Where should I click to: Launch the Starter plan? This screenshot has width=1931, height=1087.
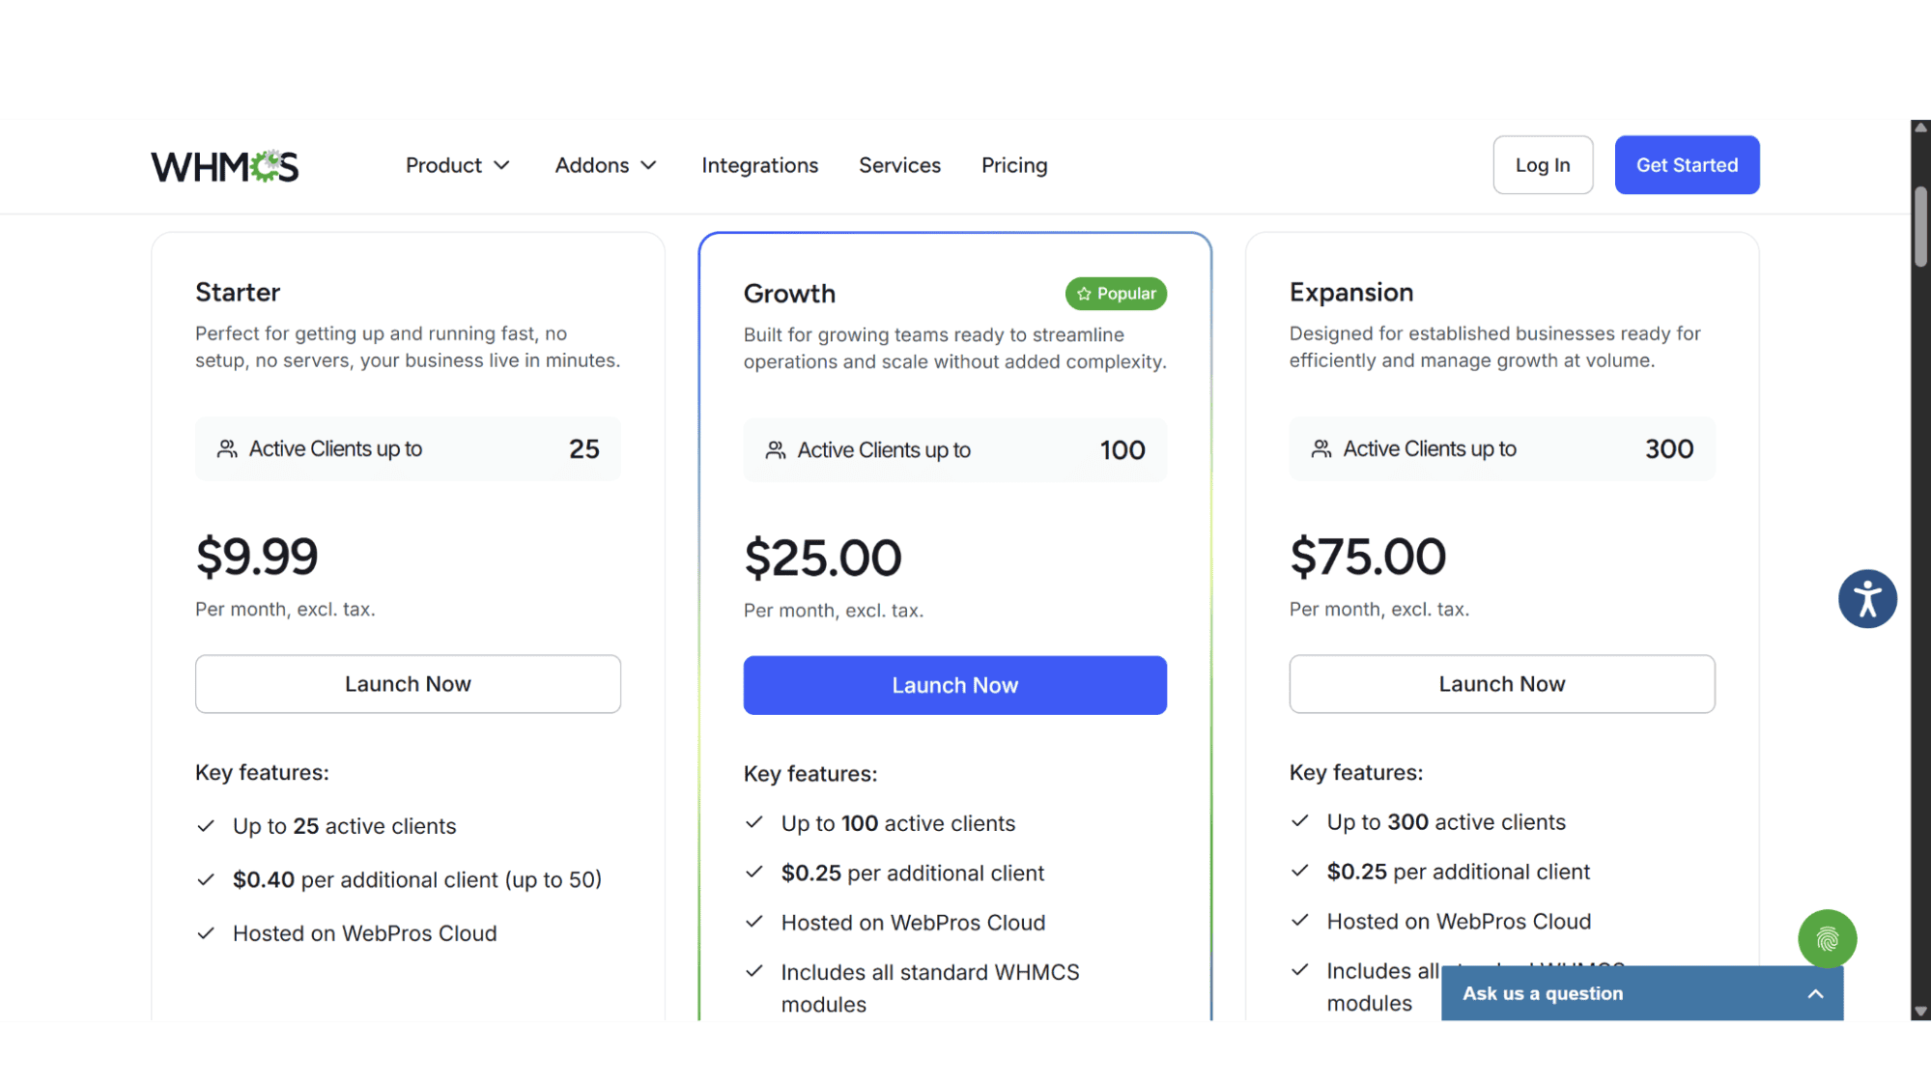tap(408, 684)
